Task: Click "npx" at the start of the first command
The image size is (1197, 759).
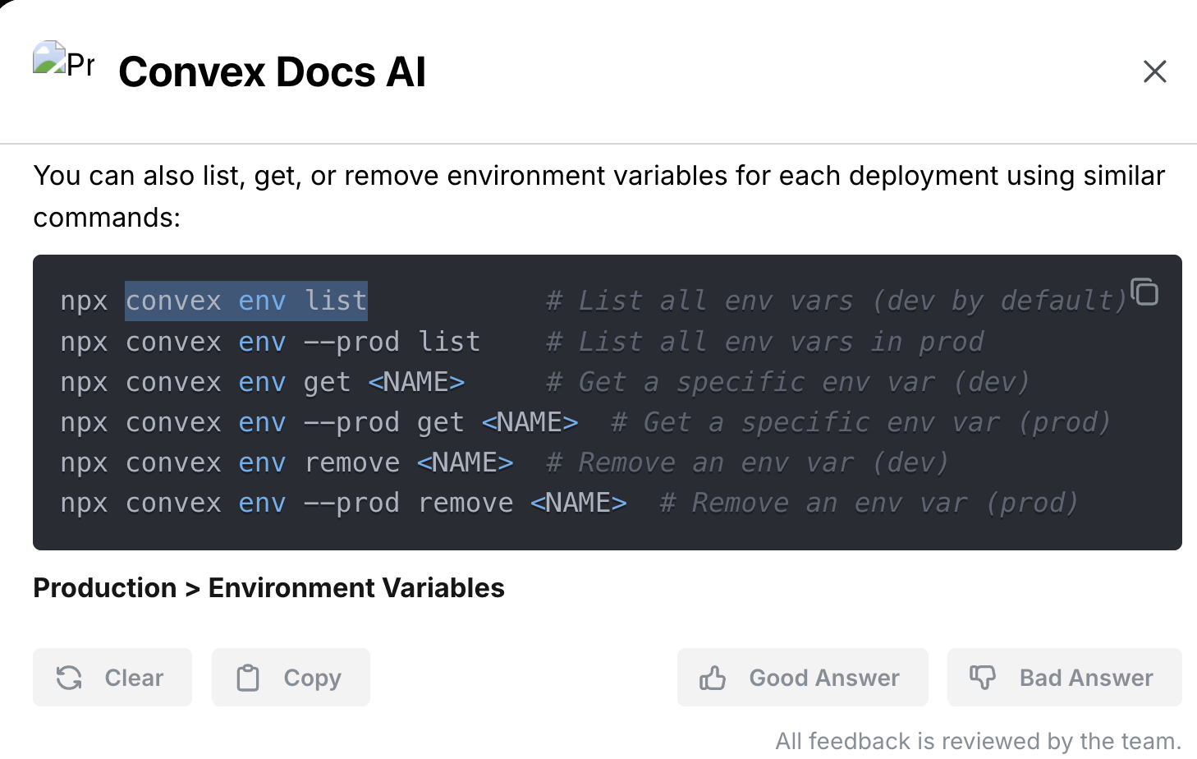Action: 84,301
